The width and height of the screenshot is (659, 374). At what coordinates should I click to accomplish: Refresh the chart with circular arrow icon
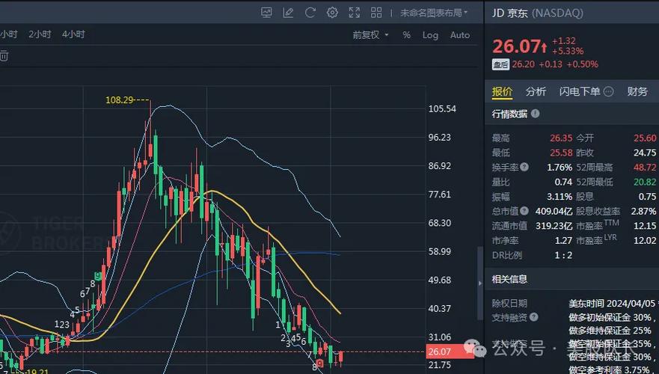310,13
